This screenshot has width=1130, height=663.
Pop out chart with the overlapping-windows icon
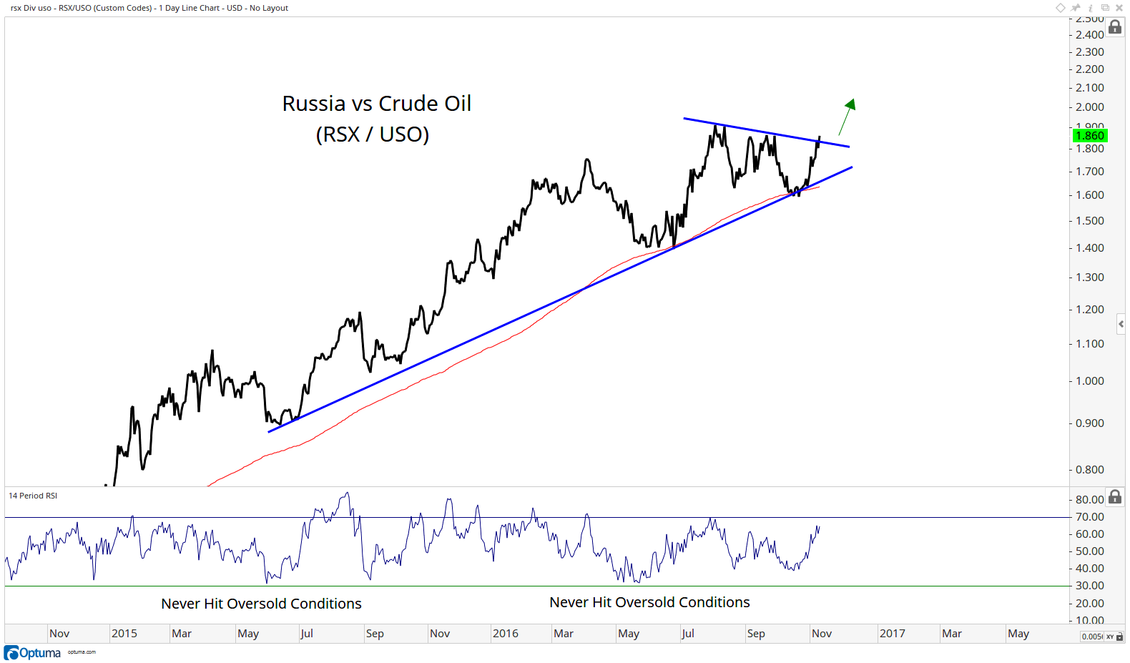coord(1105,8)
